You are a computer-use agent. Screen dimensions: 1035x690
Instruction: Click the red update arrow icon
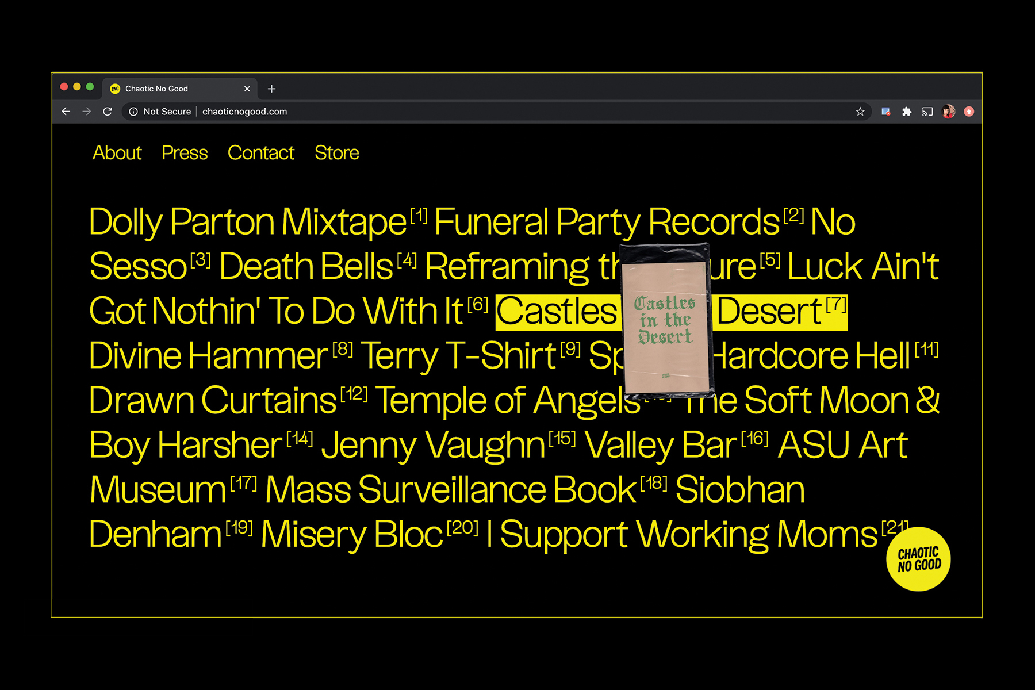[969, 112]
